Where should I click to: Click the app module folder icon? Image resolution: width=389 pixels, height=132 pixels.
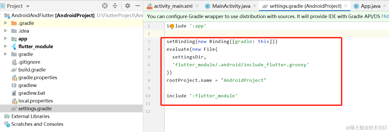(14, 39)
